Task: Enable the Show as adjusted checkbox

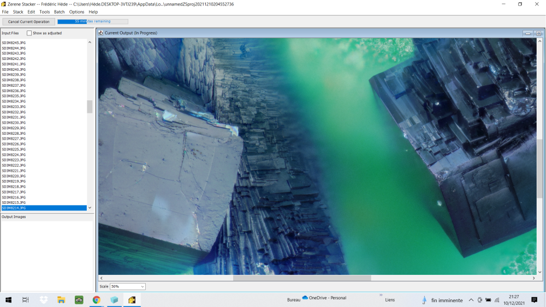Action: [29, 33]
